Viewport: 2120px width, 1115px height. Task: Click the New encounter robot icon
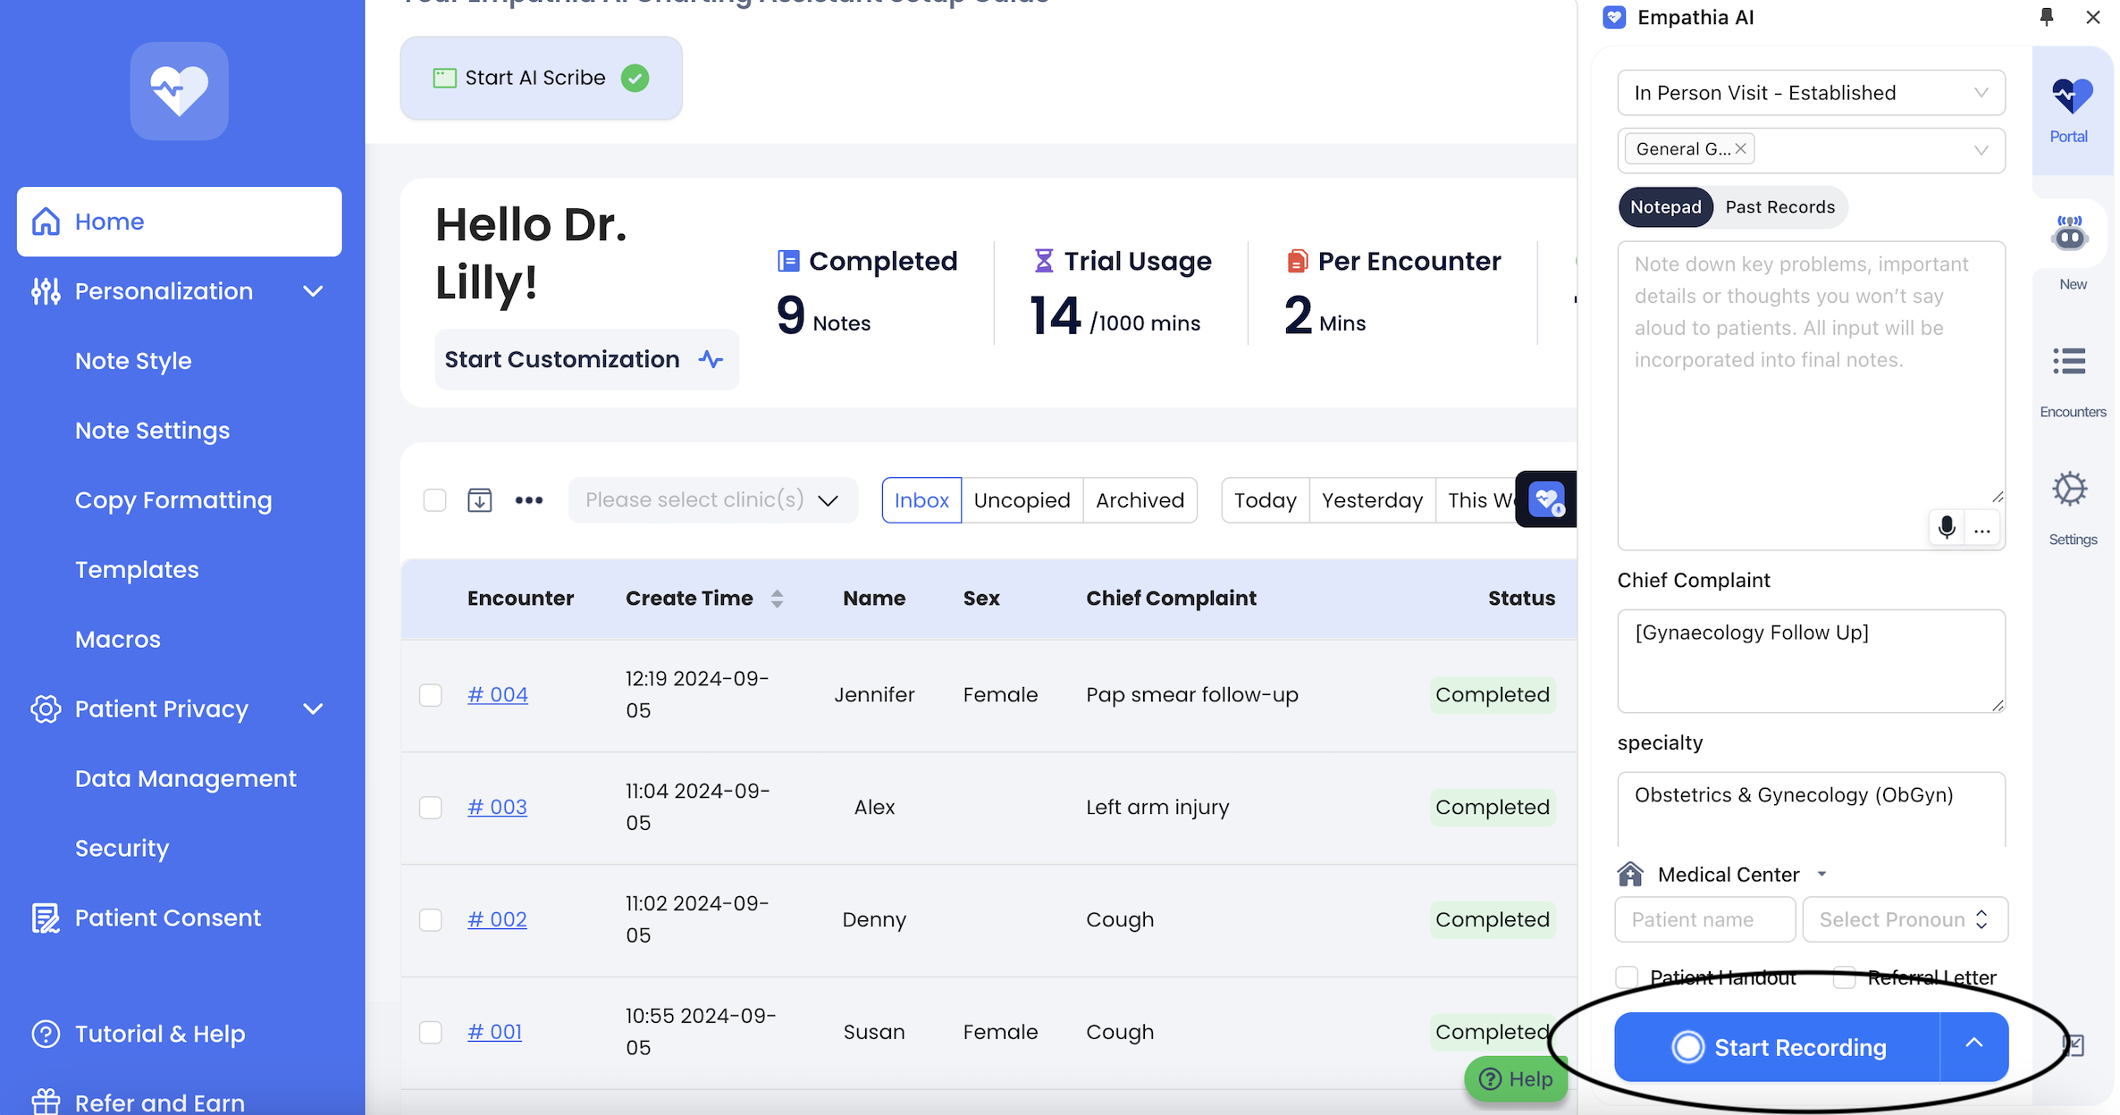[x=2069, y=235]
